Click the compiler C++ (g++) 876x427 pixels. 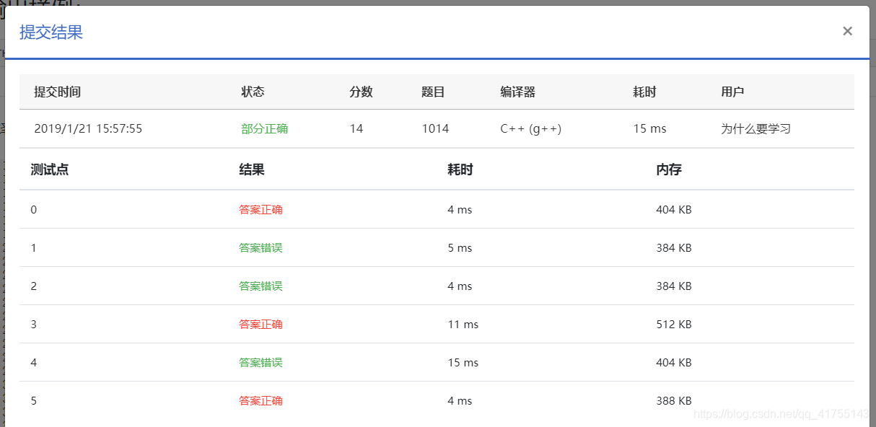(x=530, y=129)
